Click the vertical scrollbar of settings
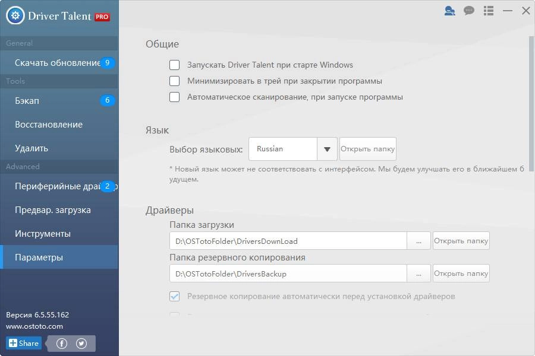Image resolution: width=535 pixels, height=356 pixels. pyautogui.click(x=531, y=104)
